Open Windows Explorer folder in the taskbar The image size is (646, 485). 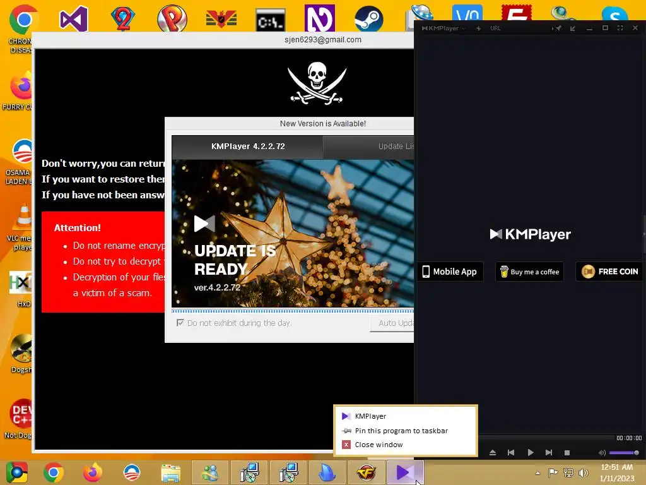(171, 472)
